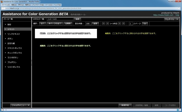This screenshot has height=112, width=182.
Task: Click the Assistance for Color Generation BETA title
Action: [35, 14]
